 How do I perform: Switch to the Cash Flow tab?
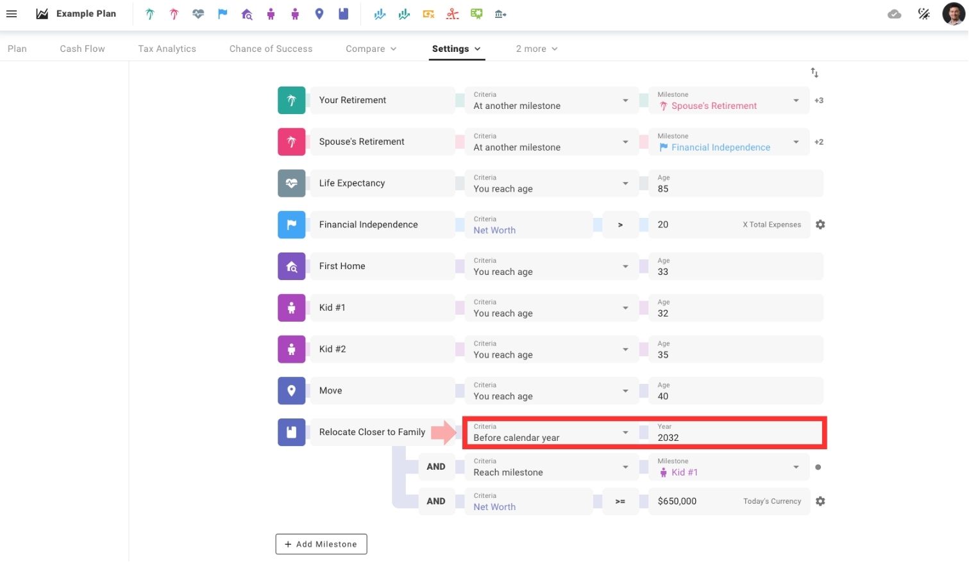82,49
